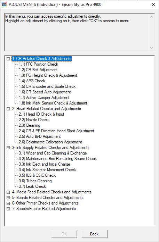The height and width of the screenshot is (242, 159).
Task: Select 3.1) Wiper and Cap Cleaning & Exchange
Action: click(53, 153)
